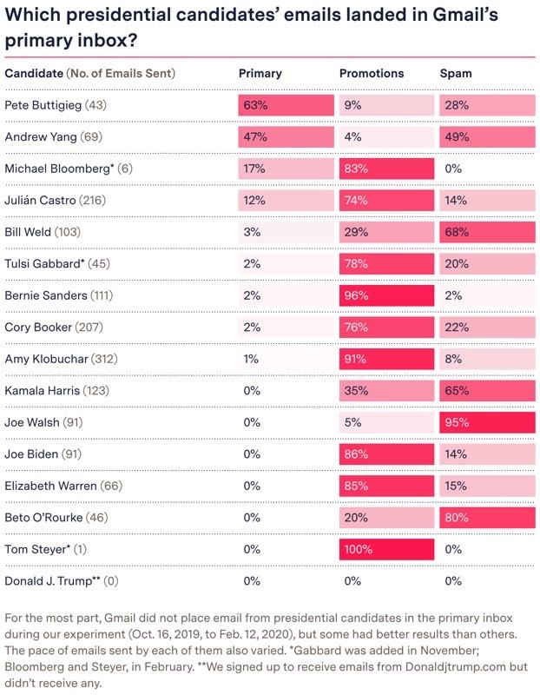Select Joe Walsh's 95% spam bar

(x=487, y=422)
